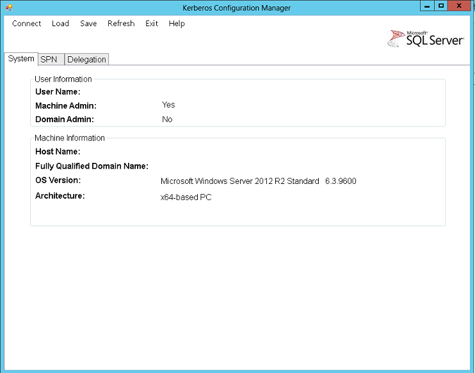The height and width of the screenshot is (373, 475).
Task: Open the Connect menu
Action: tap(26, 24)
